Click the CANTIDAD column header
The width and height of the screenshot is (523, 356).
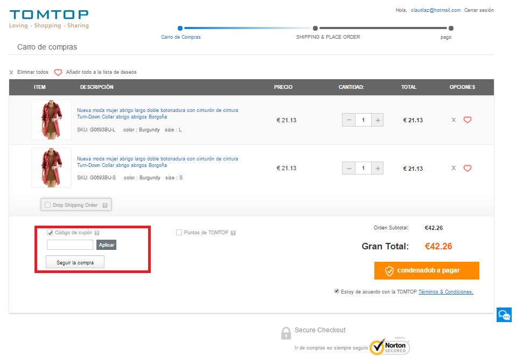click(x=351, y=87)
